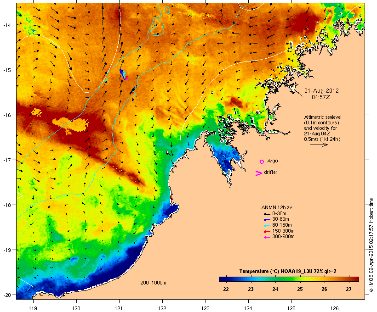Click the Argo legend label

(x=273, y=161)
